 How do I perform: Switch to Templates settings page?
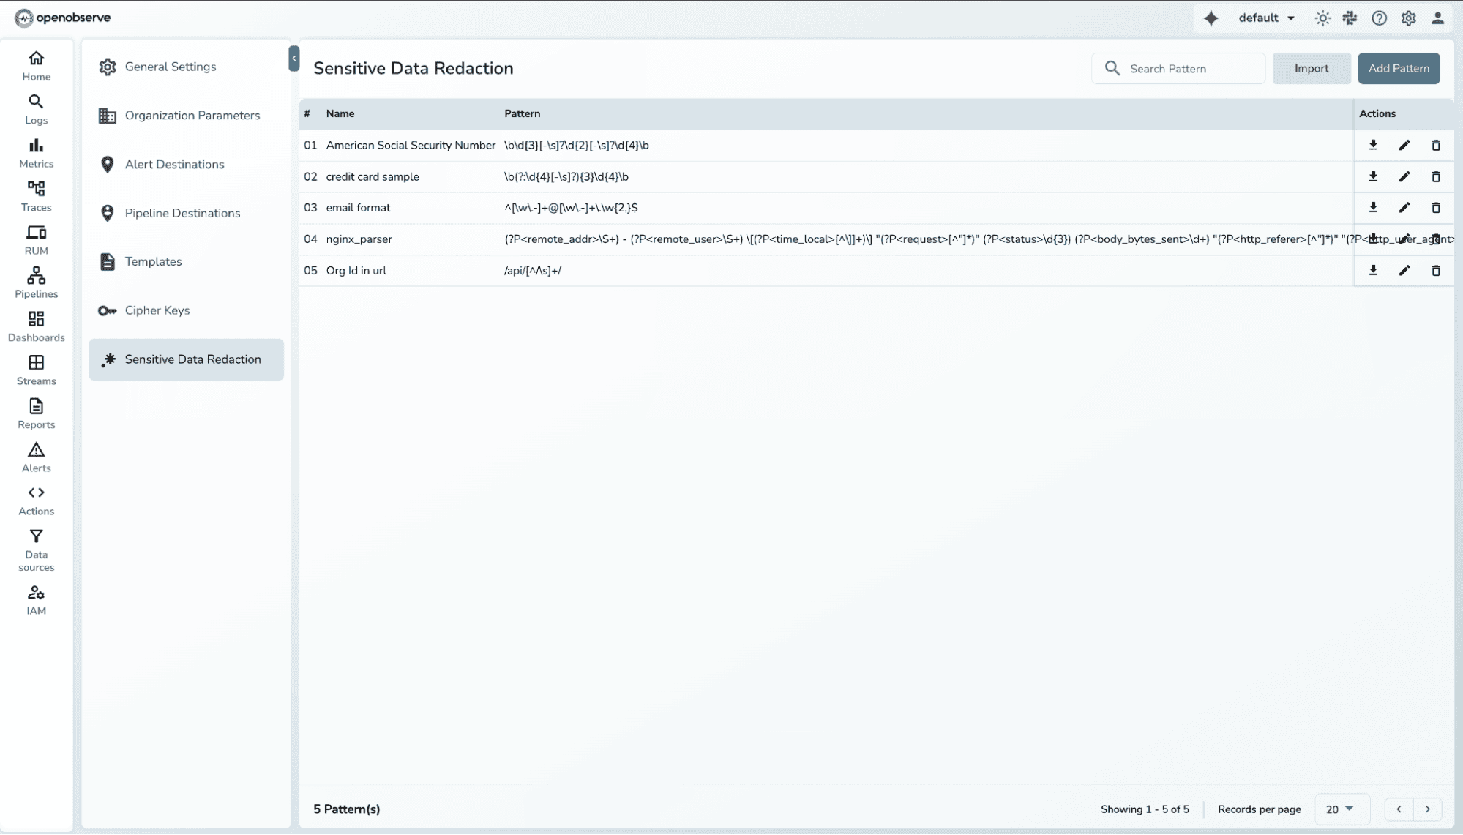point(152,261)
